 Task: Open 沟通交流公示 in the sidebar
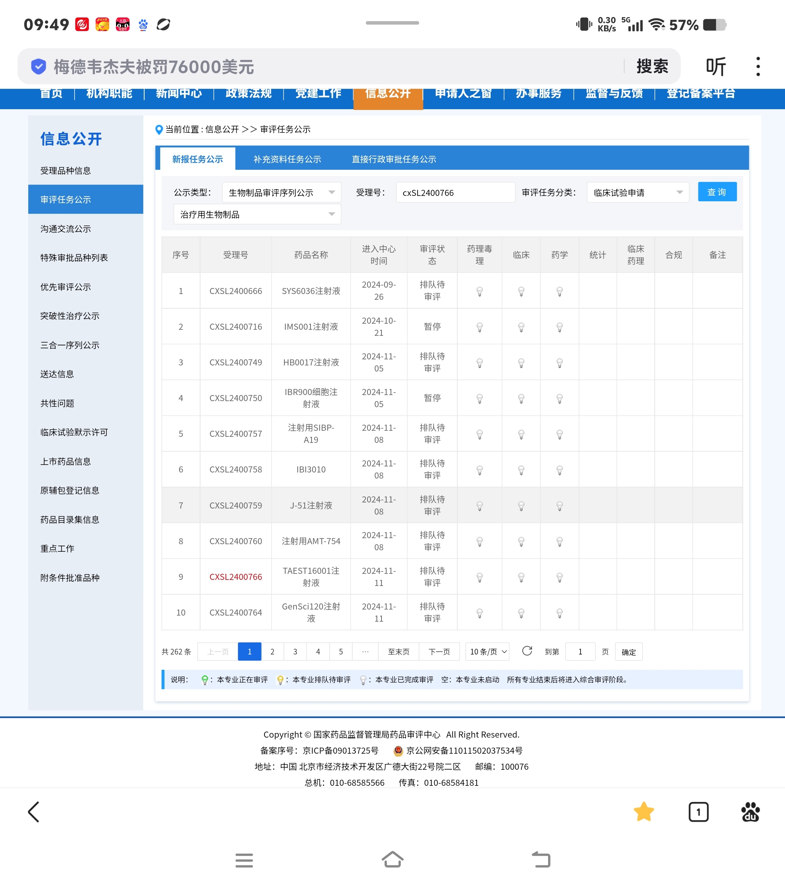point(66,229)
